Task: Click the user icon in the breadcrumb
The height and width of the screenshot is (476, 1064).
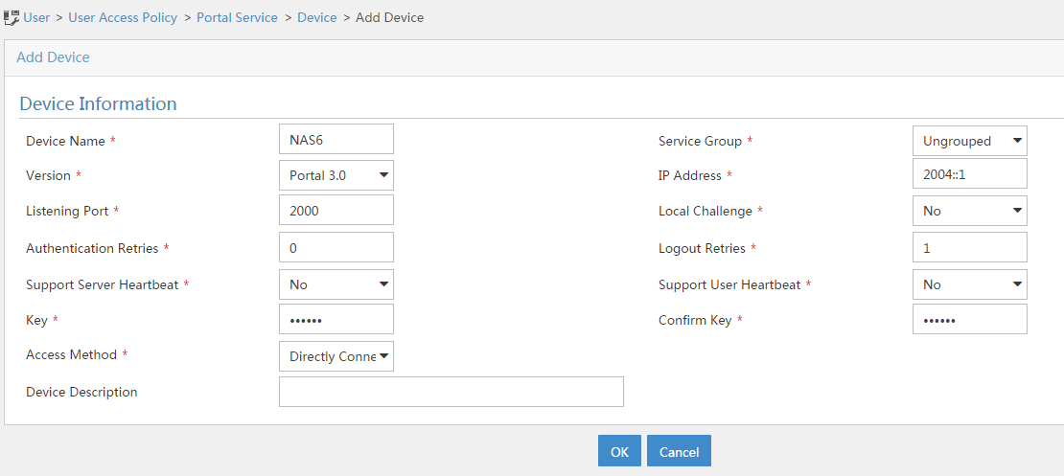Action: coord(12,17)
